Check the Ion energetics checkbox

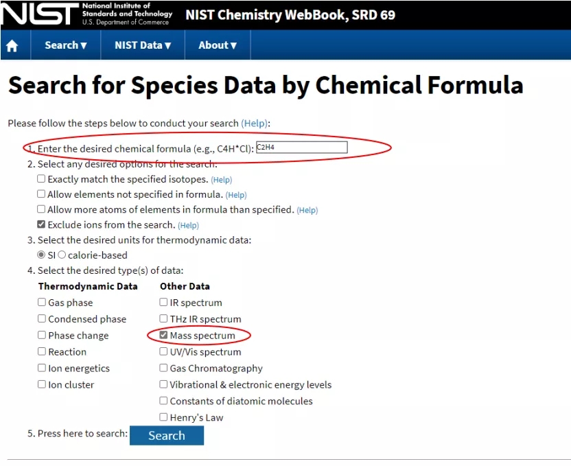click(43, 369)
